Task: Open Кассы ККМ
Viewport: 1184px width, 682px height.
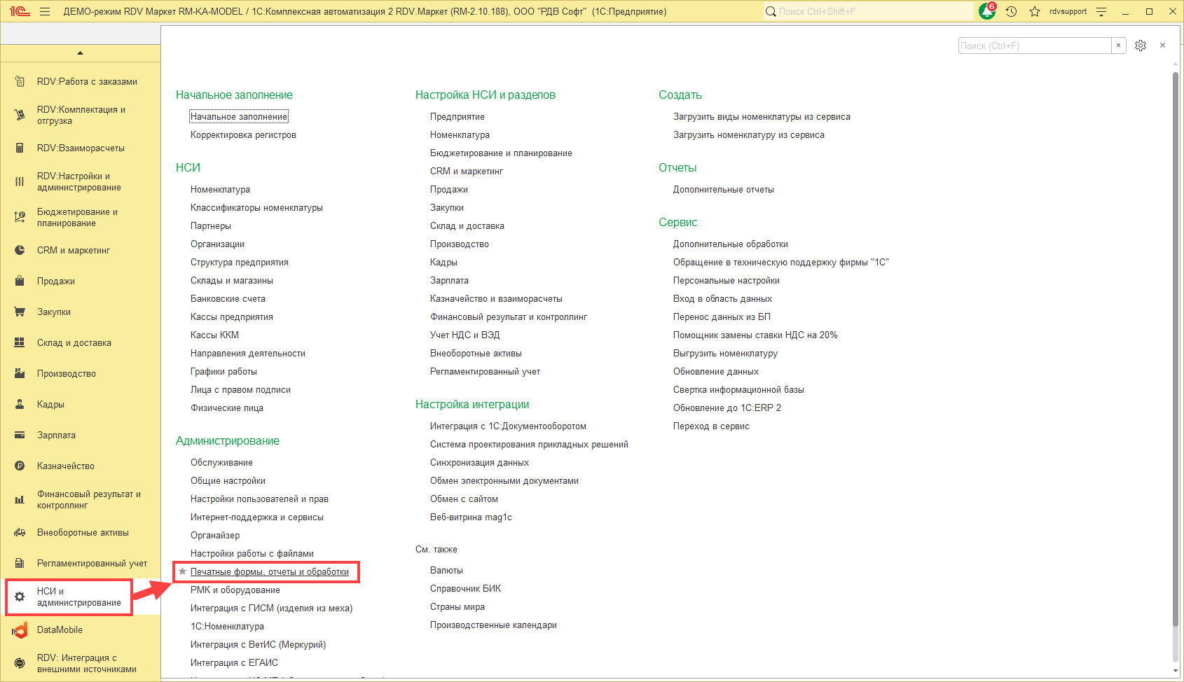Action: 214,335
